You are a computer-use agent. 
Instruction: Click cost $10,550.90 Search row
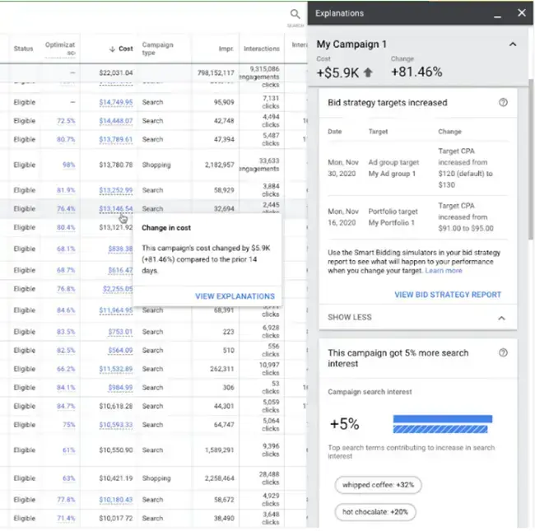coord(116,450)
